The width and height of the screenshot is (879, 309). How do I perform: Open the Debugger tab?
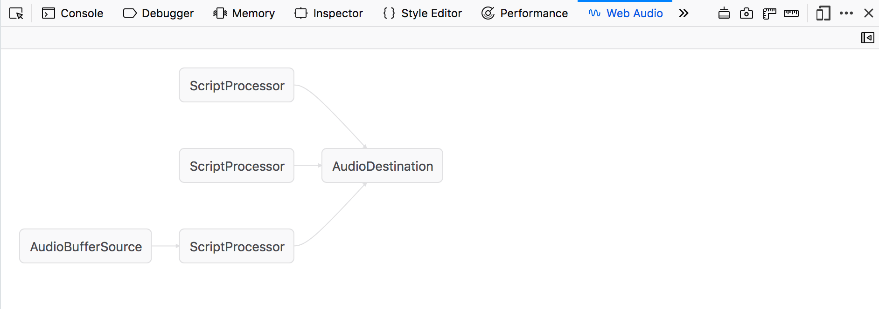[158, 13]
